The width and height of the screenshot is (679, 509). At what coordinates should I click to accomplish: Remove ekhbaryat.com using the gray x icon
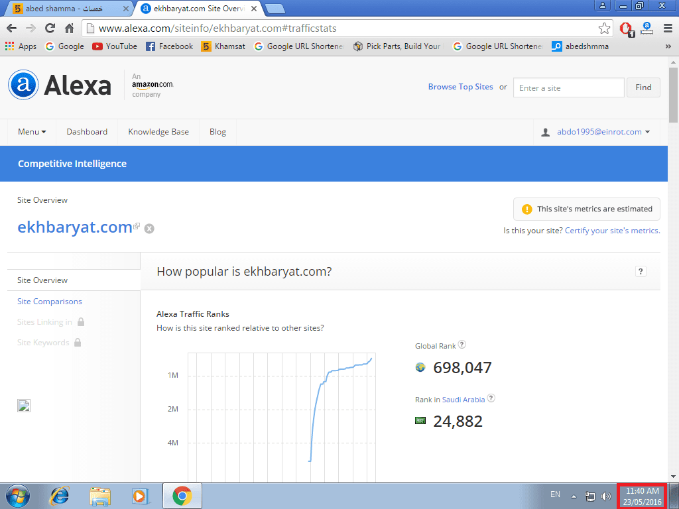pyautogui.click(x=149, y=229)
